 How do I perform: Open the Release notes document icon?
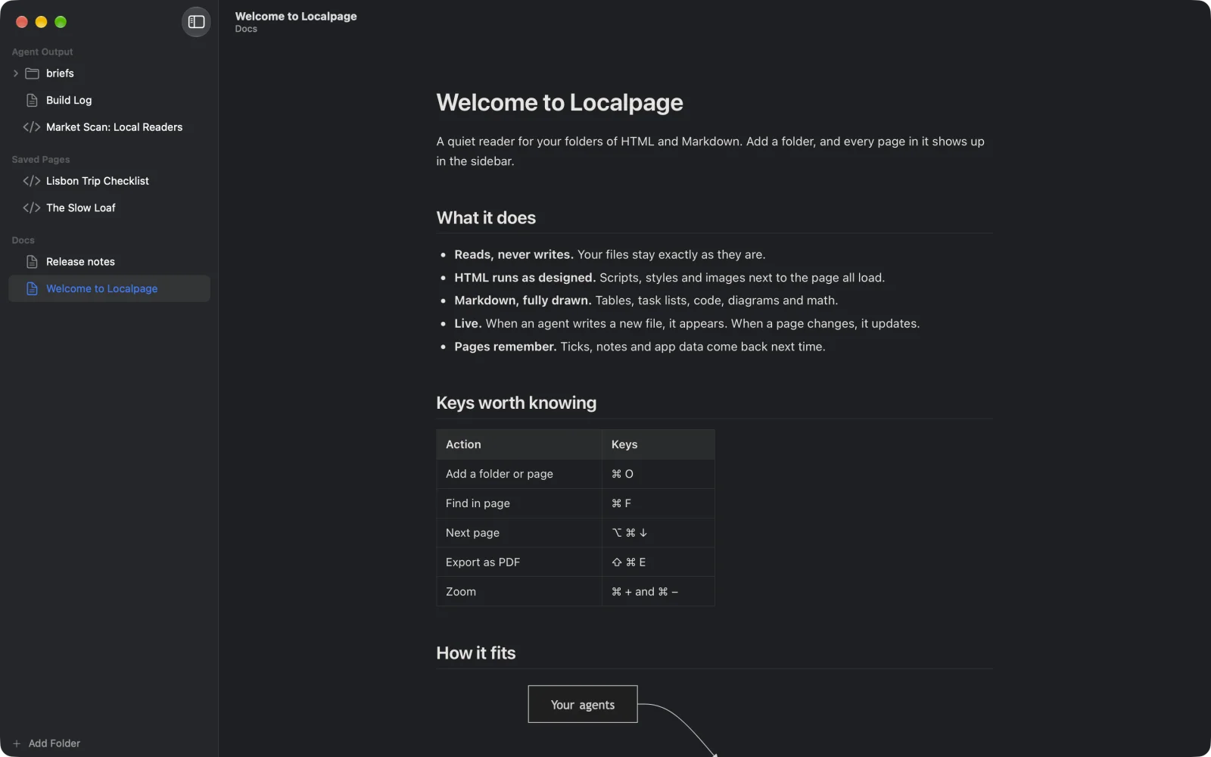32,262
